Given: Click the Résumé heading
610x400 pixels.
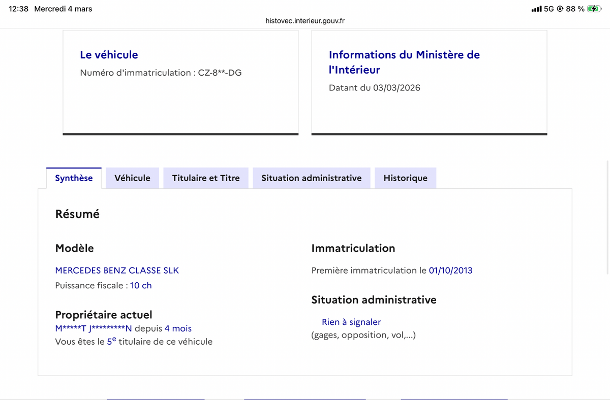Looking at the screenshot, I should point(77,214).
